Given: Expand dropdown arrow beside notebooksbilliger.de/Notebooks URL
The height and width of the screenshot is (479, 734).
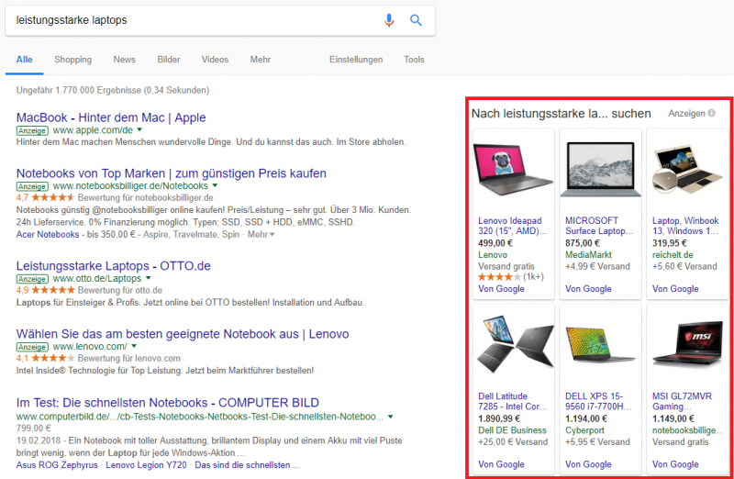Looking at the screenshot, I should [215, 185].
